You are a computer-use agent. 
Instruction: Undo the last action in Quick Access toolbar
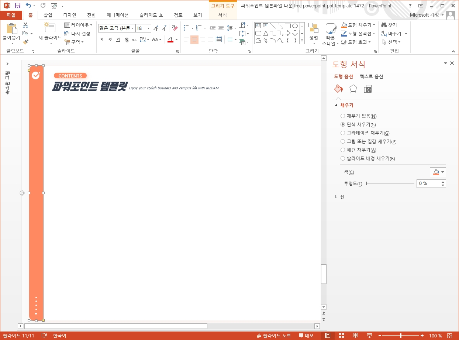click(x=28, y=6)
